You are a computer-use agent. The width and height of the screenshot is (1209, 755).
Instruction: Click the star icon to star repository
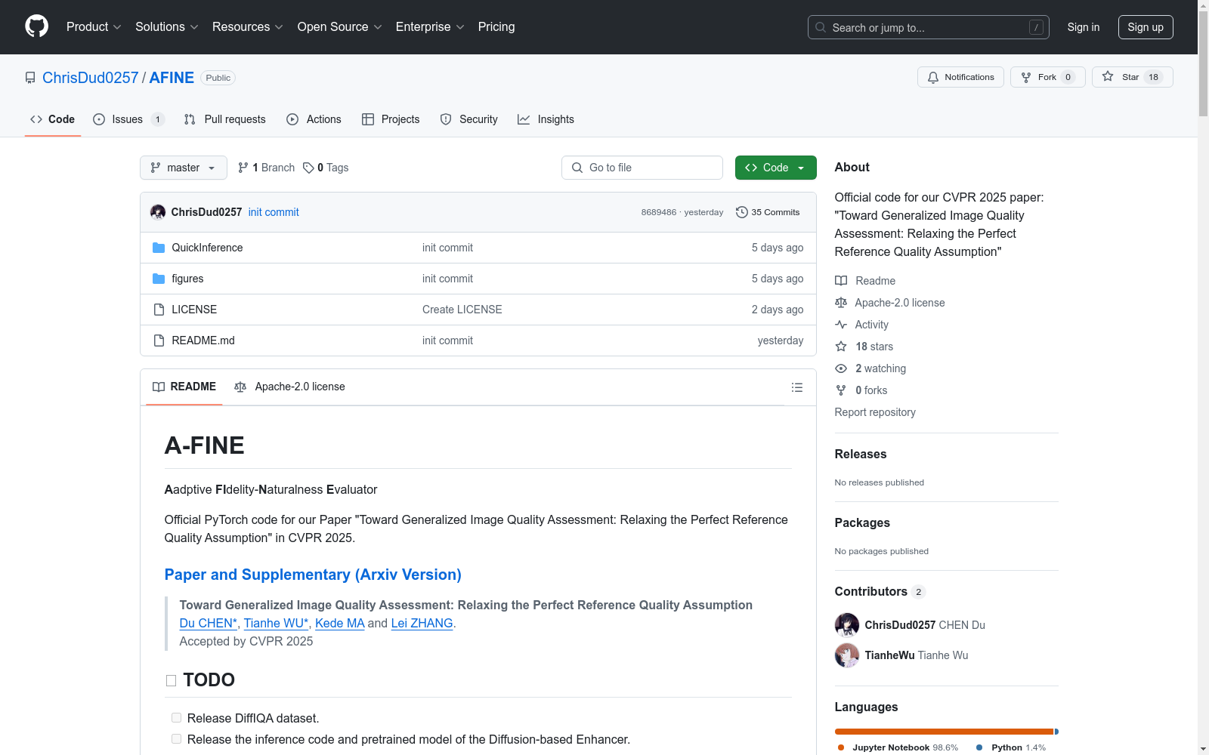[1108, 76]
